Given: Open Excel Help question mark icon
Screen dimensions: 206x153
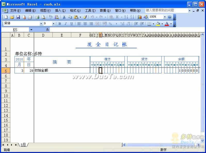Looking at the screenshot, I should (170, 17).
